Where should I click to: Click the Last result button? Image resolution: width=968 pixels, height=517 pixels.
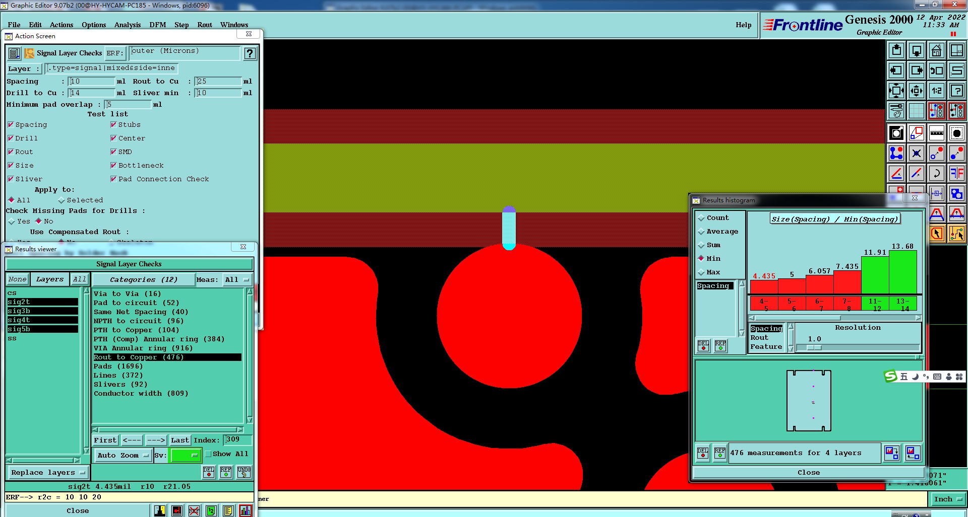point(180,440)
